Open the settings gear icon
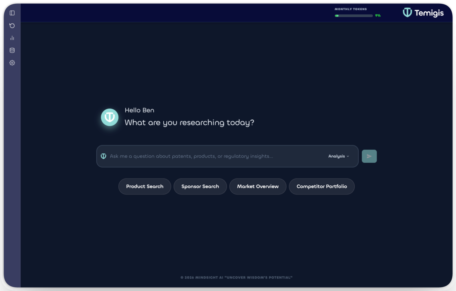The height and width of the screenshot is (291, 456). point(12,63)
